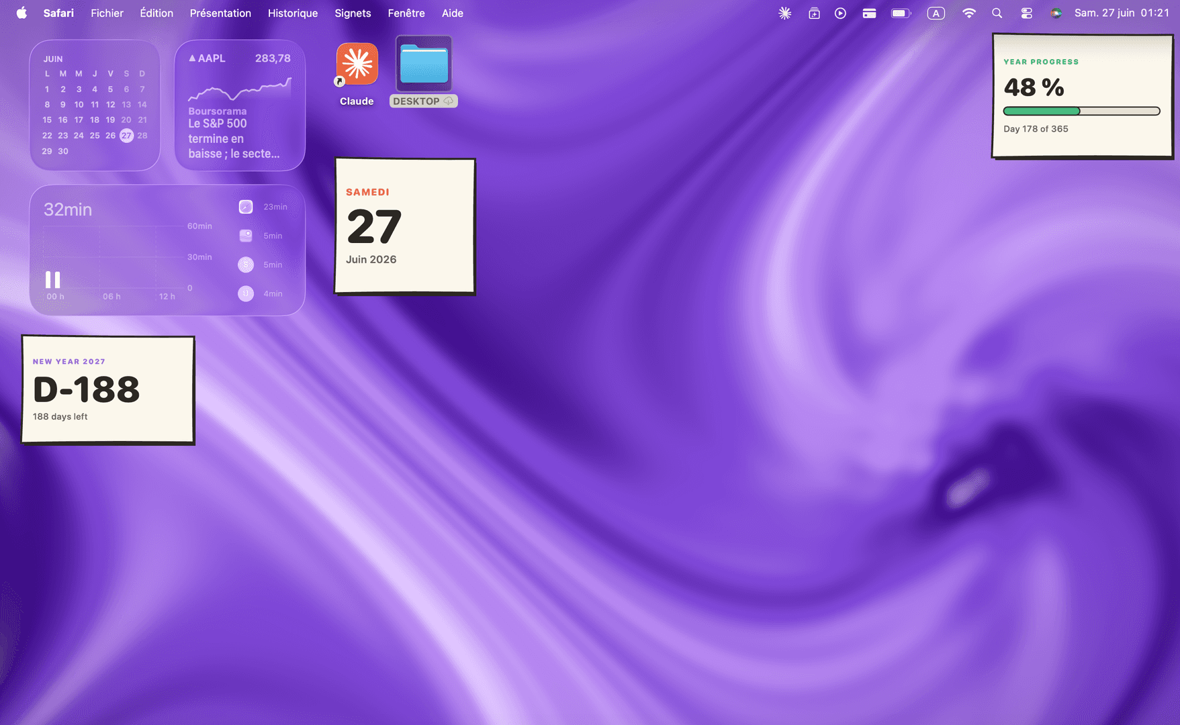This screenshot has width=1180, height=725.
Task: Click the 60min axis label in Screen Time
Action: click(x=199, y=226)
